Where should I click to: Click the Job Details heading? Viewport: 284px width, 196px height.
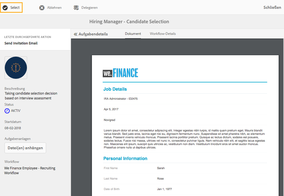[x=115, y=89]
